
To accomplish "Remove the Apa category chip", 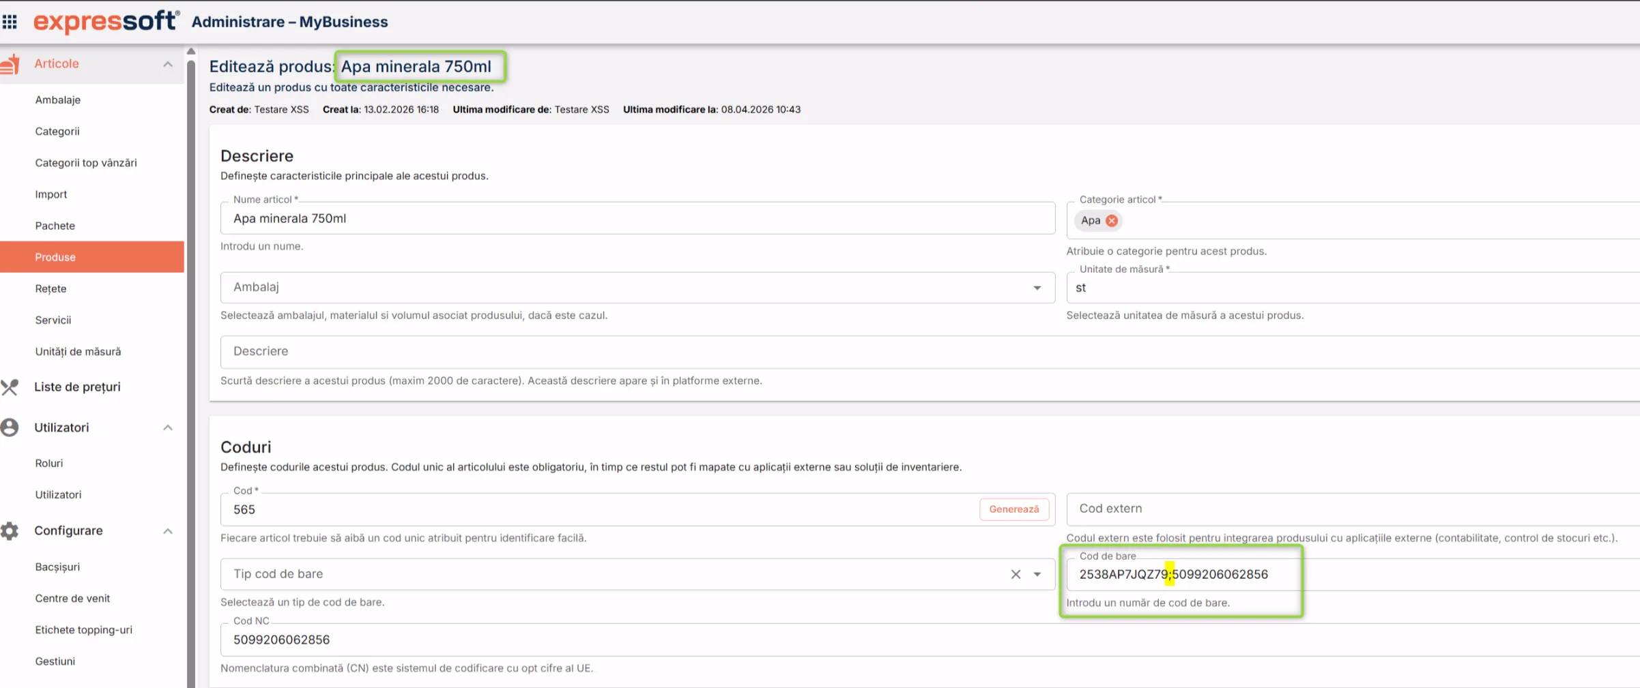I will [x=1112, y=220].
